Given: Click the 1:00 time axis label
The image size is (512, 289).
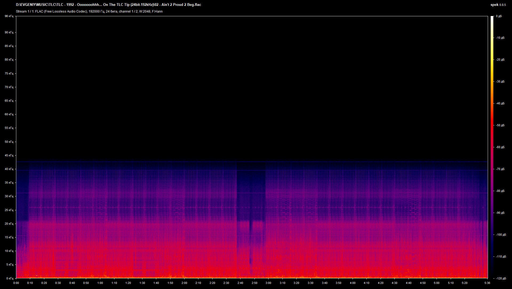Looking at the screenshot, I should pos(100,283).
